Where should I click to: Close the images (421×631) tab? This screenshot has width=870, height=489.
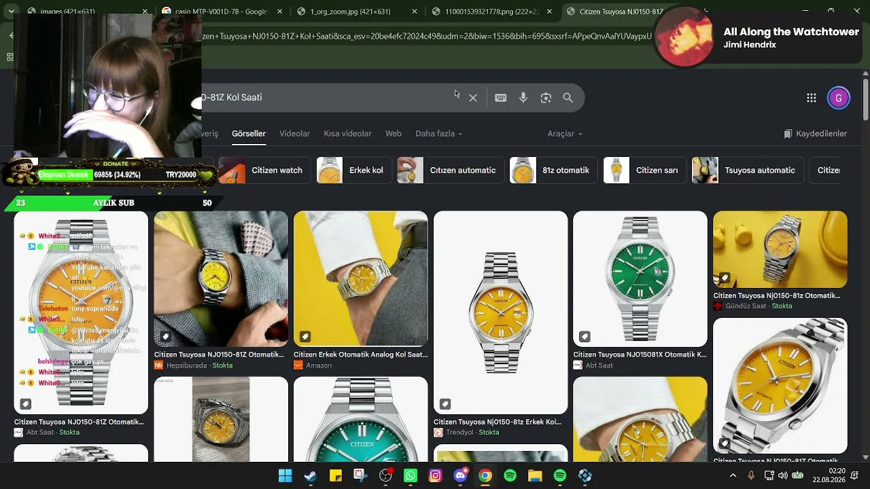coord(145,12)
